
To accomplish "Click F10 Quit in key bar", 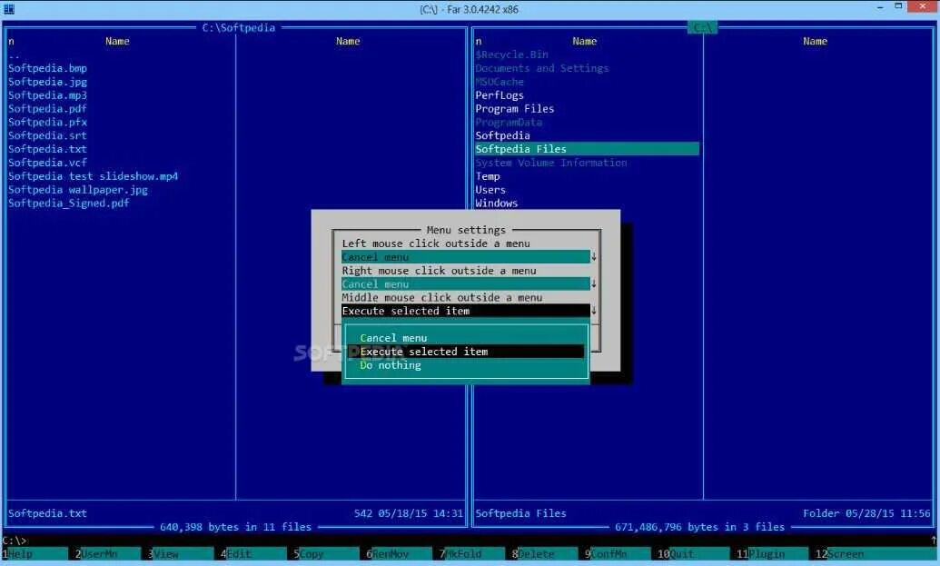I will click(693, 554).
